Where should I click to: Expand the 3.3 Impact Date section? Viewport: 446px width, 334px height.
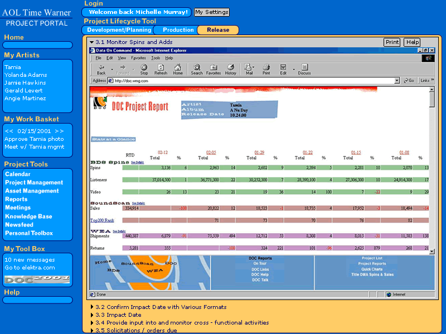(92, 315)
